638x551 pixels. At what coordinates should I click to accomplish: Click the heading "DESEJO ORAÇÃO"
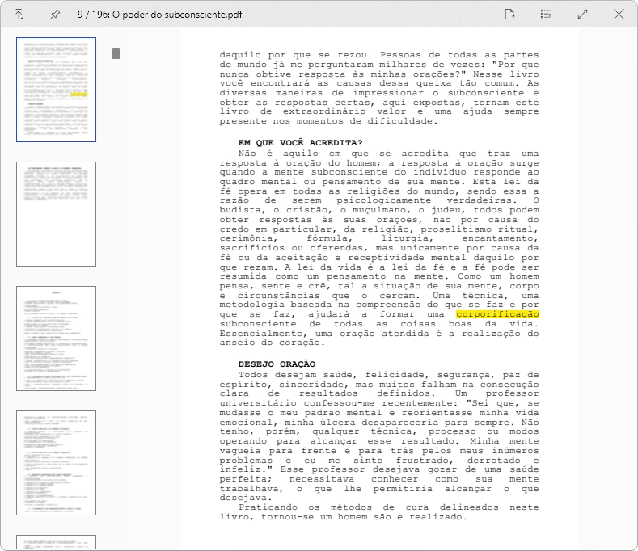277,364
